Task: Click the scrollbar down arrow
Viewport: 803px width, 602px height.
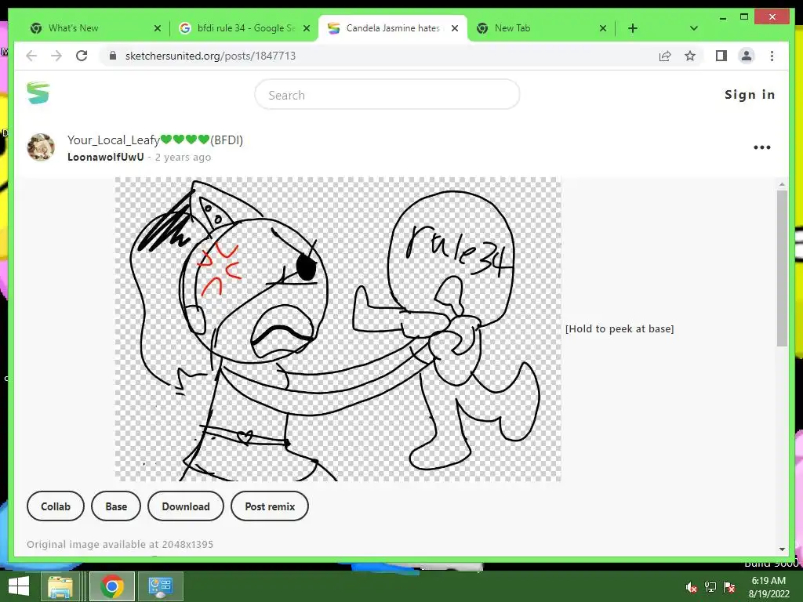Action: 782,549
